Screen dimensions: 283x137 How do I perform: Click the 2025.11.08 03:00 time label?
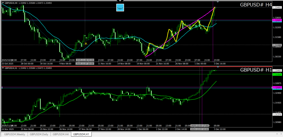point(85,60)
